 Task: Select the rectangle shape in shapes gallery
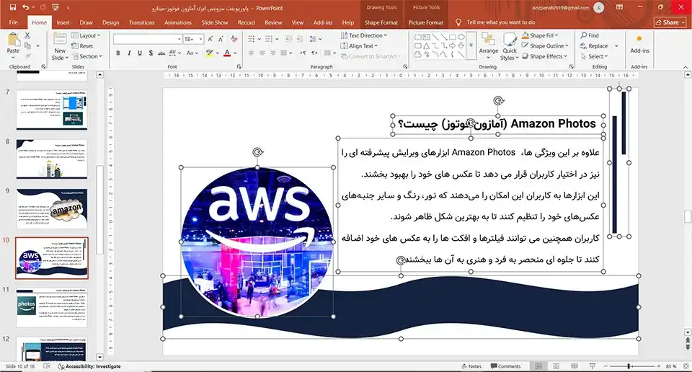click(453, 37)
